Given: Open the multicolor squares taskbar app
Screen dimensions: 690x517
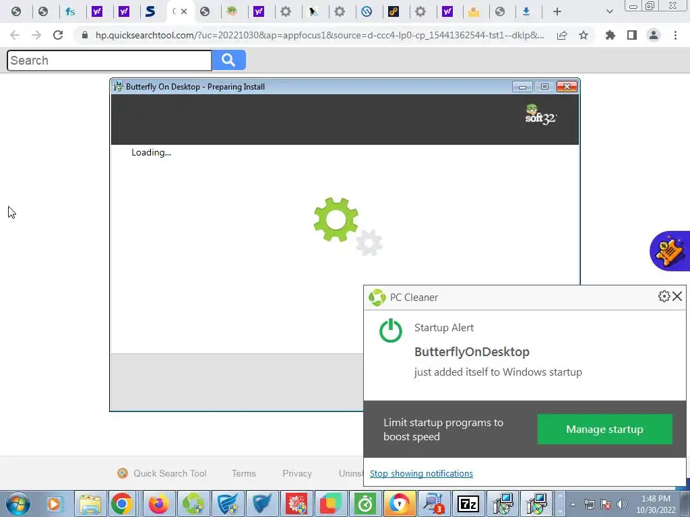Looking at the screenshot, I should point(331,504).
